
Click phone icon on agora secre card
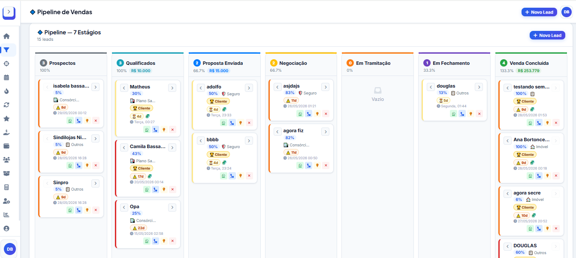point(539,229)
